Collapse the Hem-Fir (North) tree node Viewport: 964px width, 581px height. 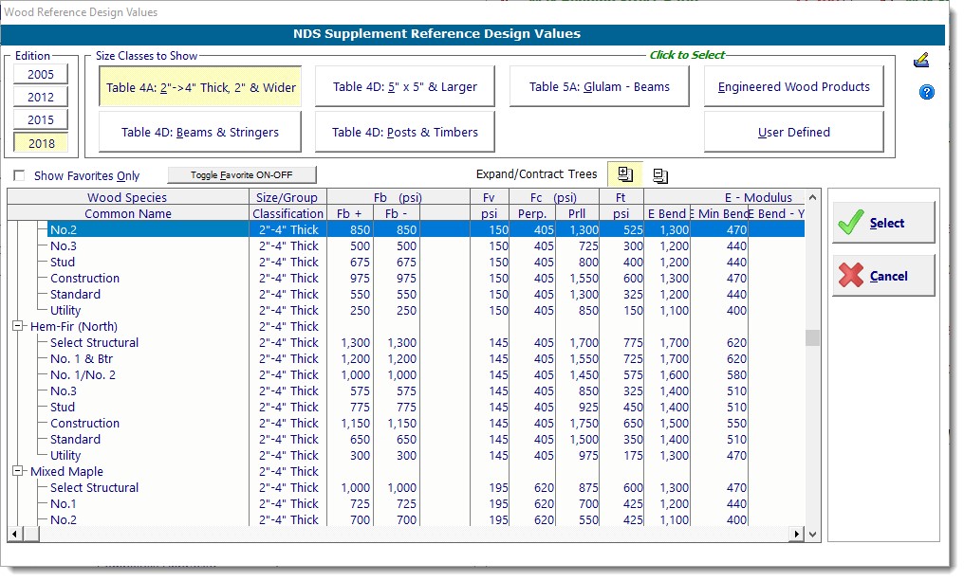[17, 326]
